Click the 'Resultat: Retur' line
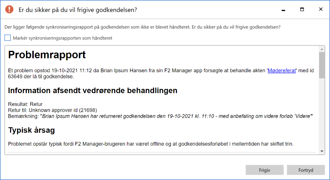This screenshot has height=180, width=330. (x=25, y=104)
